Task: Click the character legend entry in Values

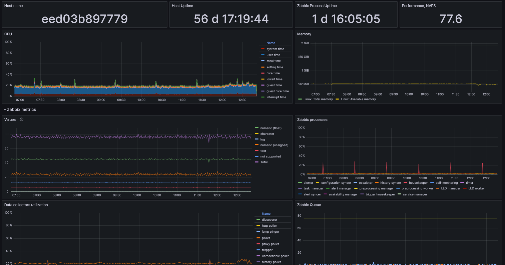Action: tap(267, 134)
